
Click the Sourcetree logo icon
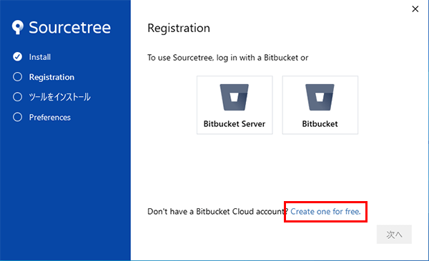pyautogui.click(x=17, y=27)
